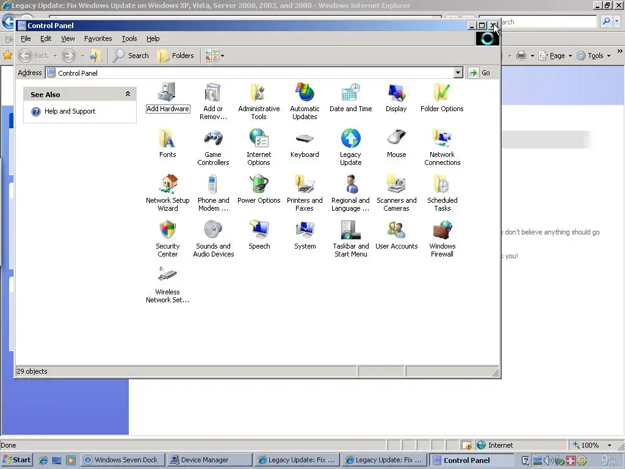Open Internet Options
This screenshot has height=469, width=625.
[x=259, y=147]
